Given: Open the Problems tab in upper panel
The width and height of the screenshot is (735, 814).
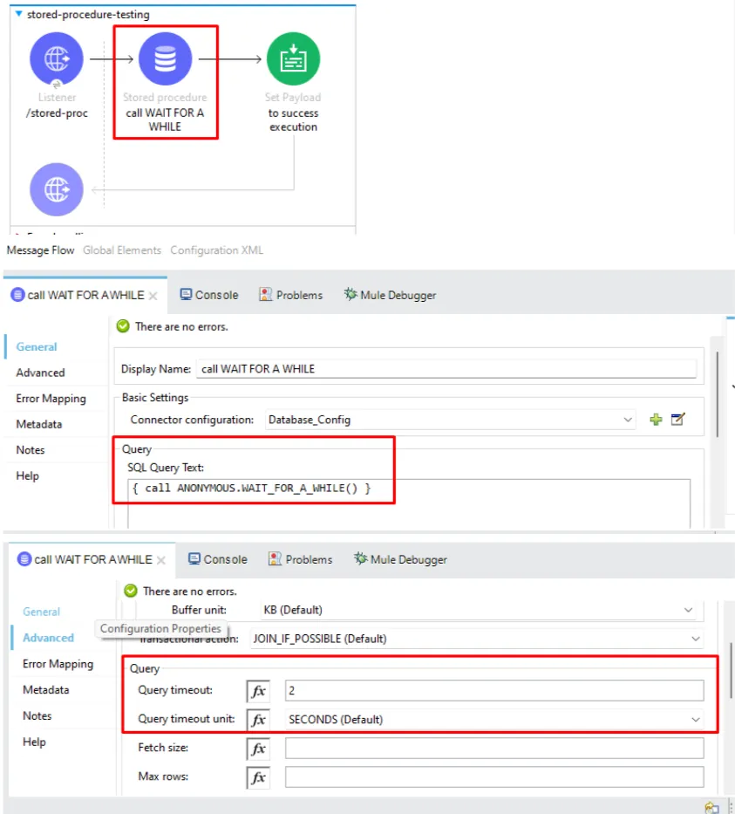Looking at the screenshot, I should click(x=290, y=295).
